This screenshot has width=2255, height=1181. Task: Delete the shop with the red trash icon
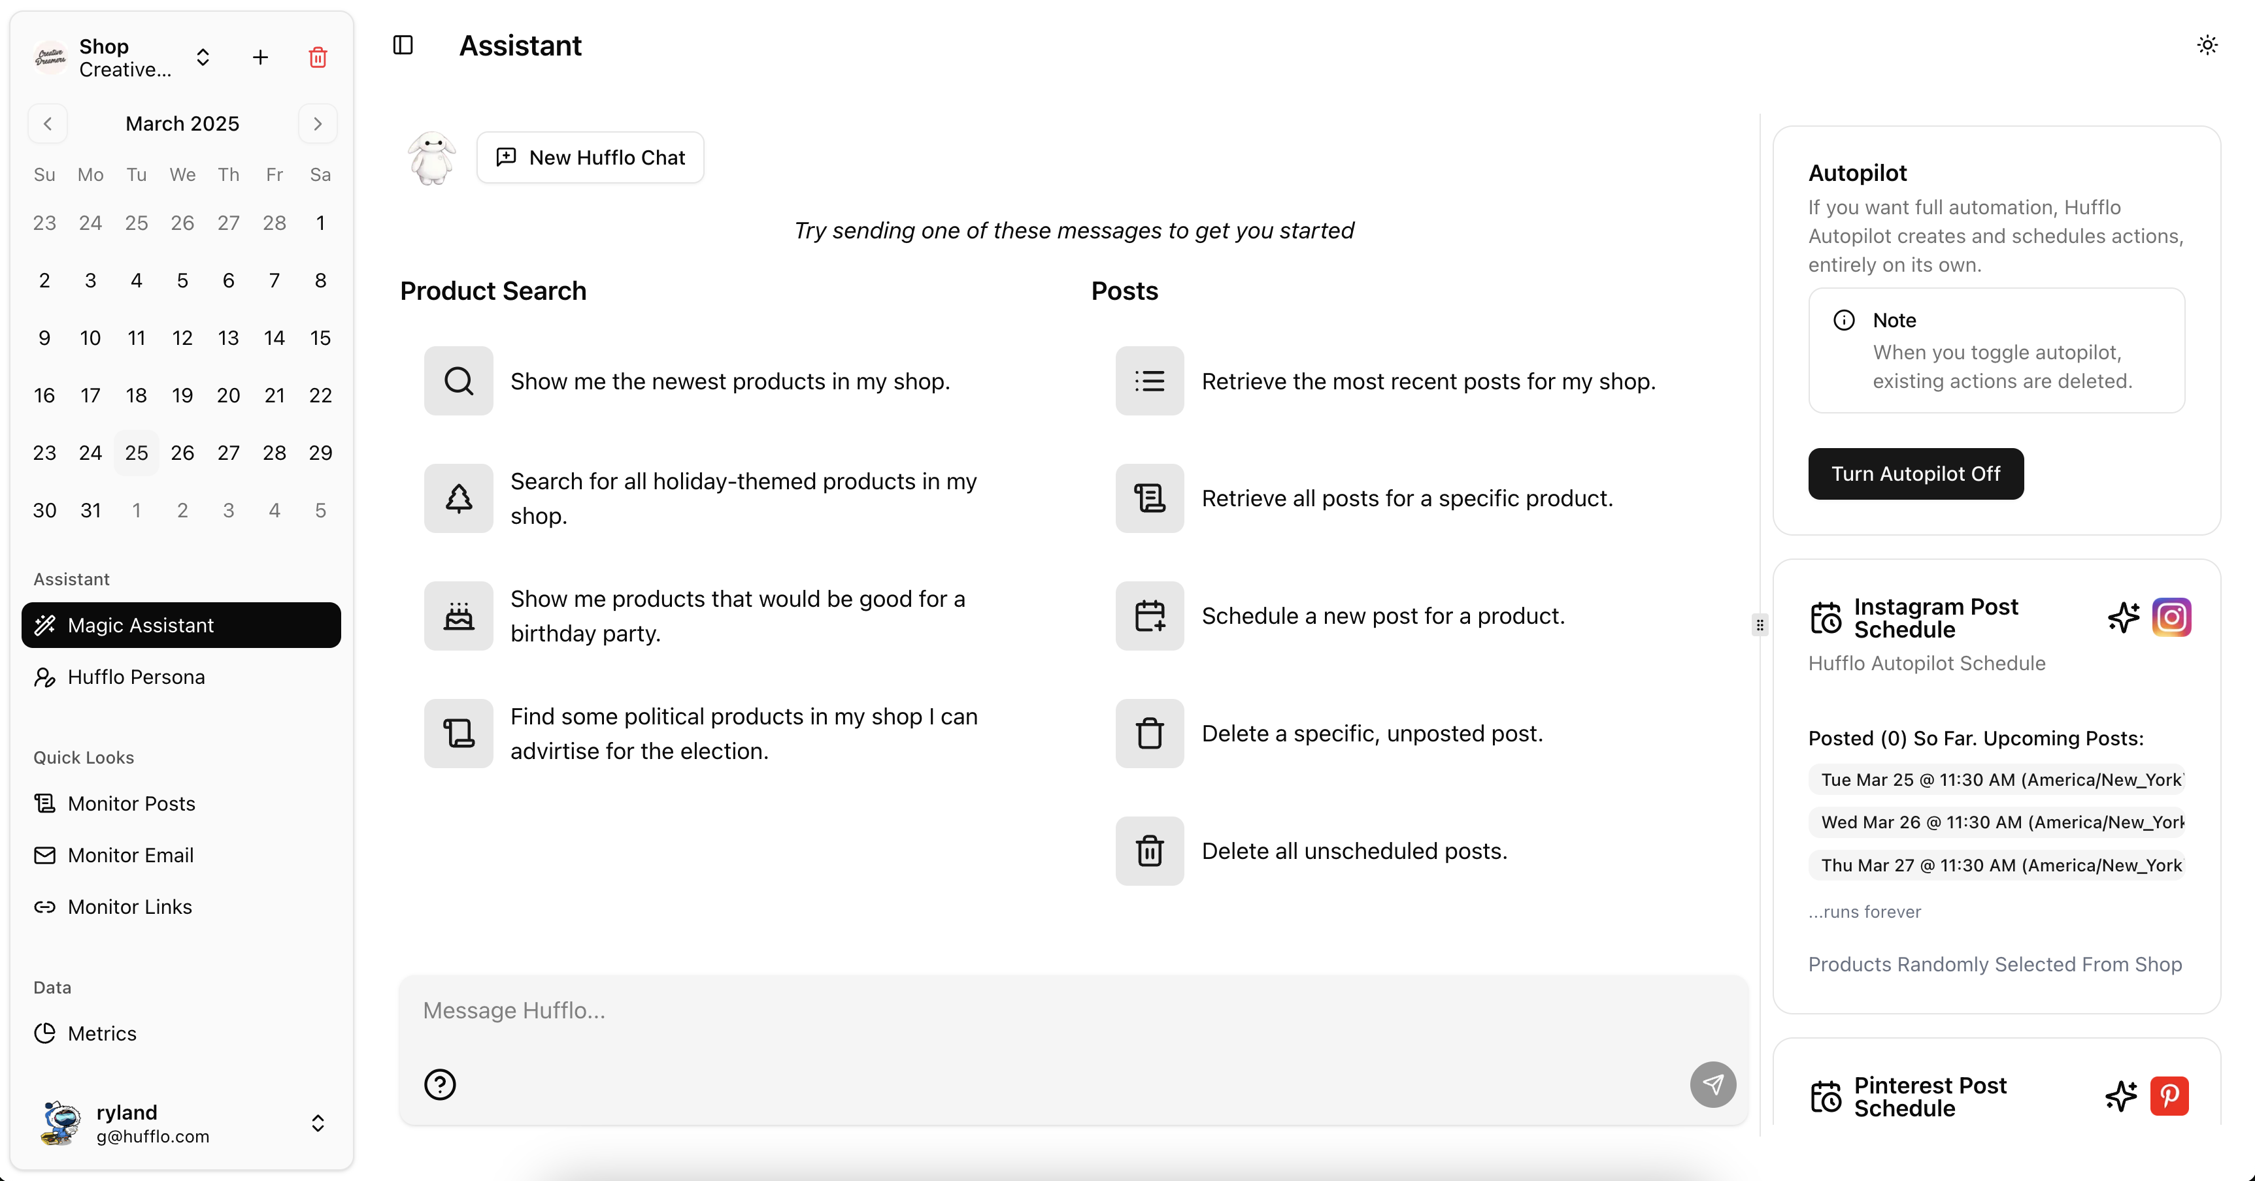[318, 57]
